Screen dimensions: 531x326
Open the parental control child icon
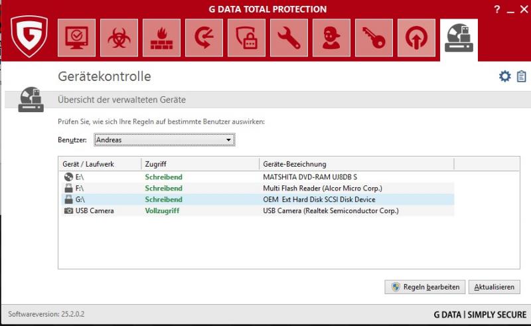coord(331,38)
